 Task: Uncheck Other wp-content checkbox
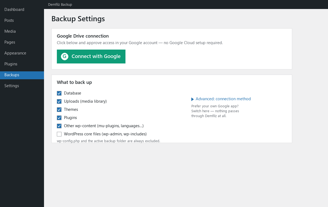(x=59, y=126)
